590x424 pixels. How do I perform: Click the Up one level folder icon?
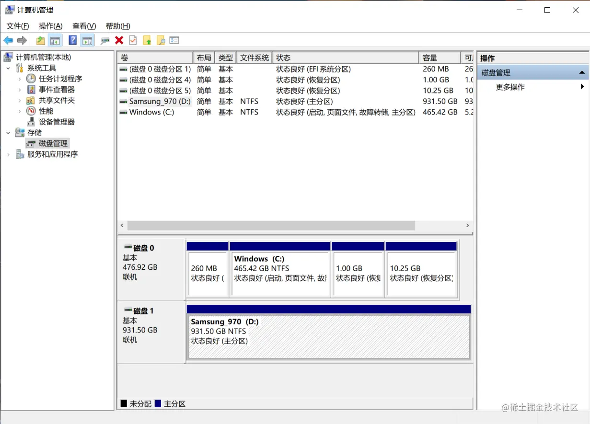click(x=41, y=41)
